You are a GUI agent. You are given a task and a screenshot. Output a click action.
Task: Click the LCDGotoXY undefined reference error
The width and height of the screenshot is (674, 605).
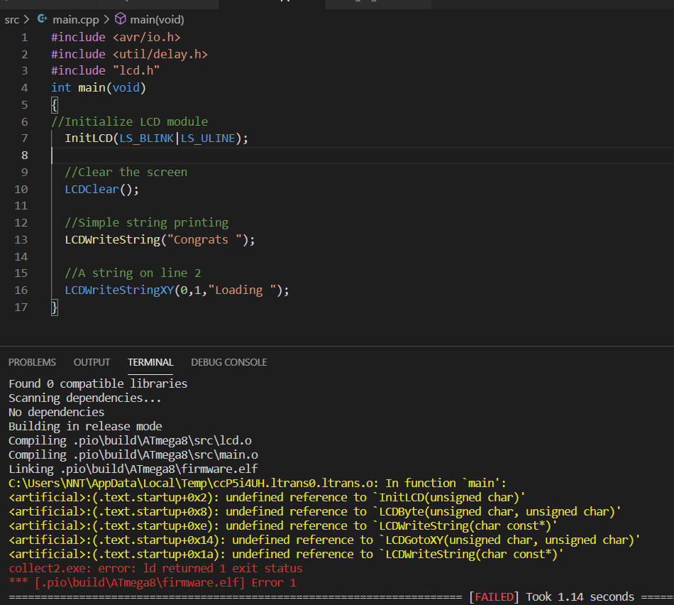click(324, 540)
